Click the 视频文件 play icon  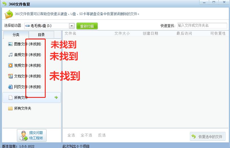coord(10,65)
